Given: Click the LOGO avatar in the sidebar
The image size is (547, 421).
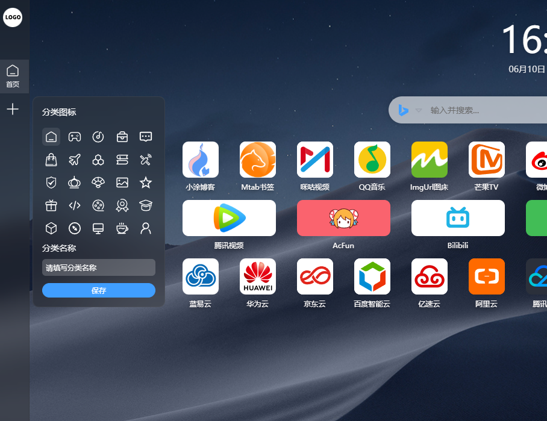Looking at the screenshot, I should tap(13, 17).
